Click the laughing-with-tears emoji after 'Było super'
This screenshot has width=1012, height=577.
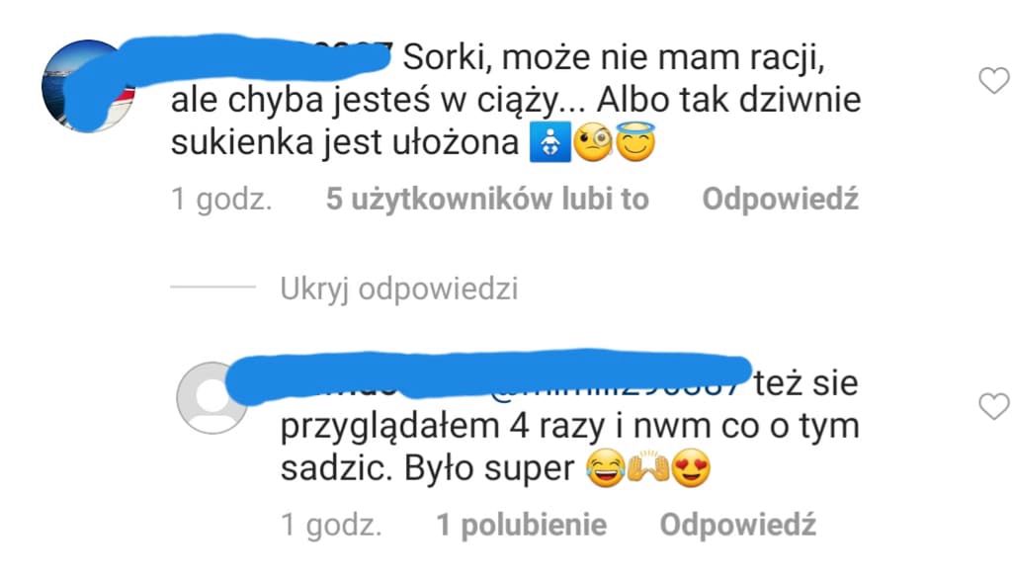[x=605, y=468]
